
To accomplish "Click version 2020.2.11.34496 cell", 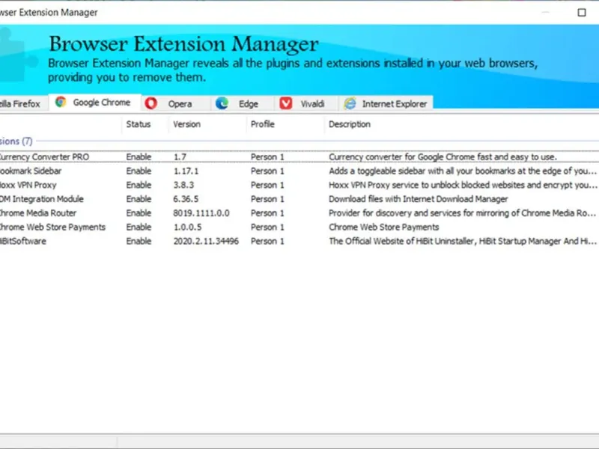I will click(206, 241).
